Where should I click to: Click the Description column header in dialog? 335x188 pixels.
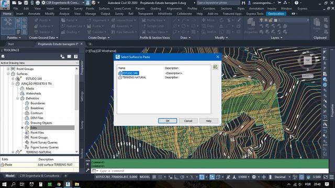tap(172, 68)
